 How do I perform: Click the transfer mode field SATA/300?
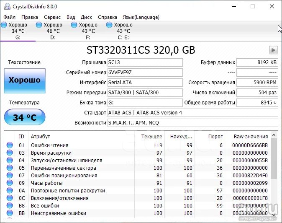click(x=145, y=93)
